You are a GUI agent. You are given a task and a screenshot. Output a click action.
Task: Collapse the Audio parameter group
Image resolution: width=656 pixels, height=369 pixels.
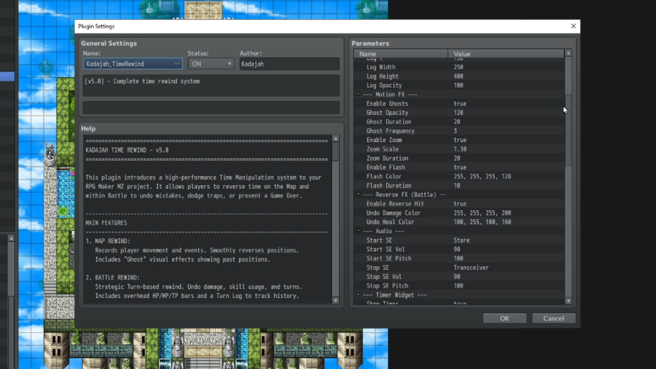point(358,231)
